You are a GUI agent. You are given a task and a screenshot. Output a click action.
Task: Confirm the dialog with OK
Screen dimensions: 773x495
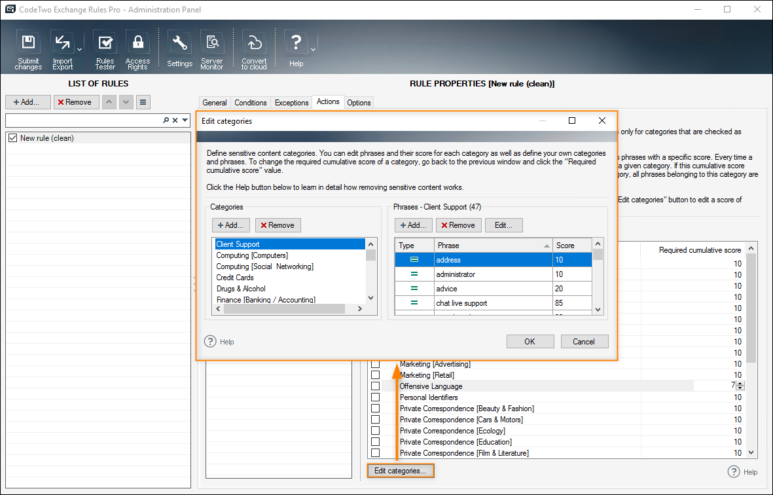tap(530, 342)
